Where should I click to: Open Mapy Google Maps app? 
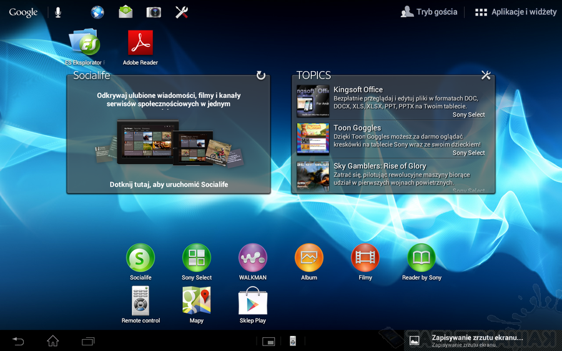197,305
